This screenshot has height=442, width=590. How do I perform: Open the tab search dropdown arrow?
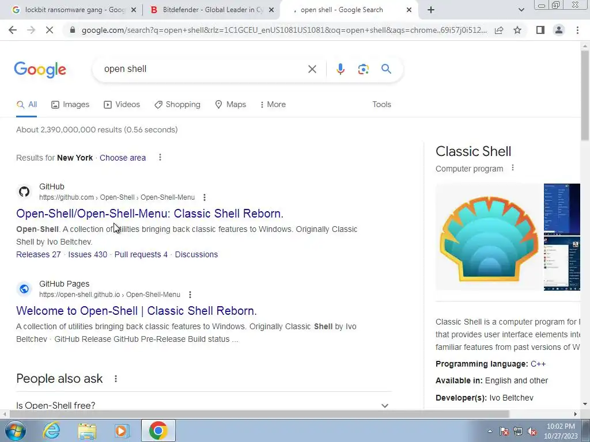pyautogui.click(x=521, y=10)
